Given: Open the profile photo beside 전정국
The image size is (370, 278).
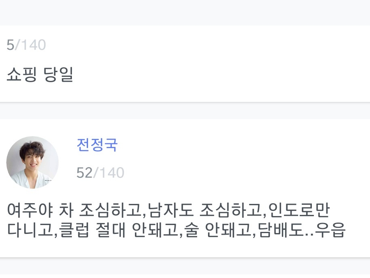Looking at the screenshot, I should pos(32,162).
